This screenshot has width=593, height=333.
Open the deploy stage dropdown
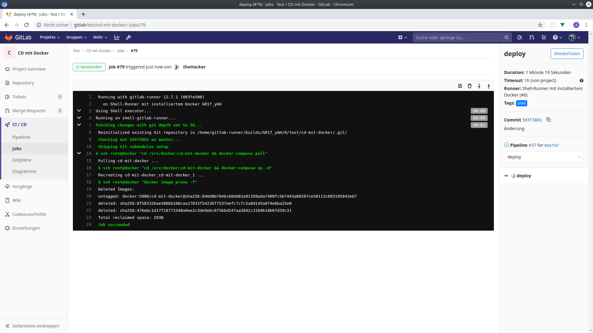click(543, 157)
